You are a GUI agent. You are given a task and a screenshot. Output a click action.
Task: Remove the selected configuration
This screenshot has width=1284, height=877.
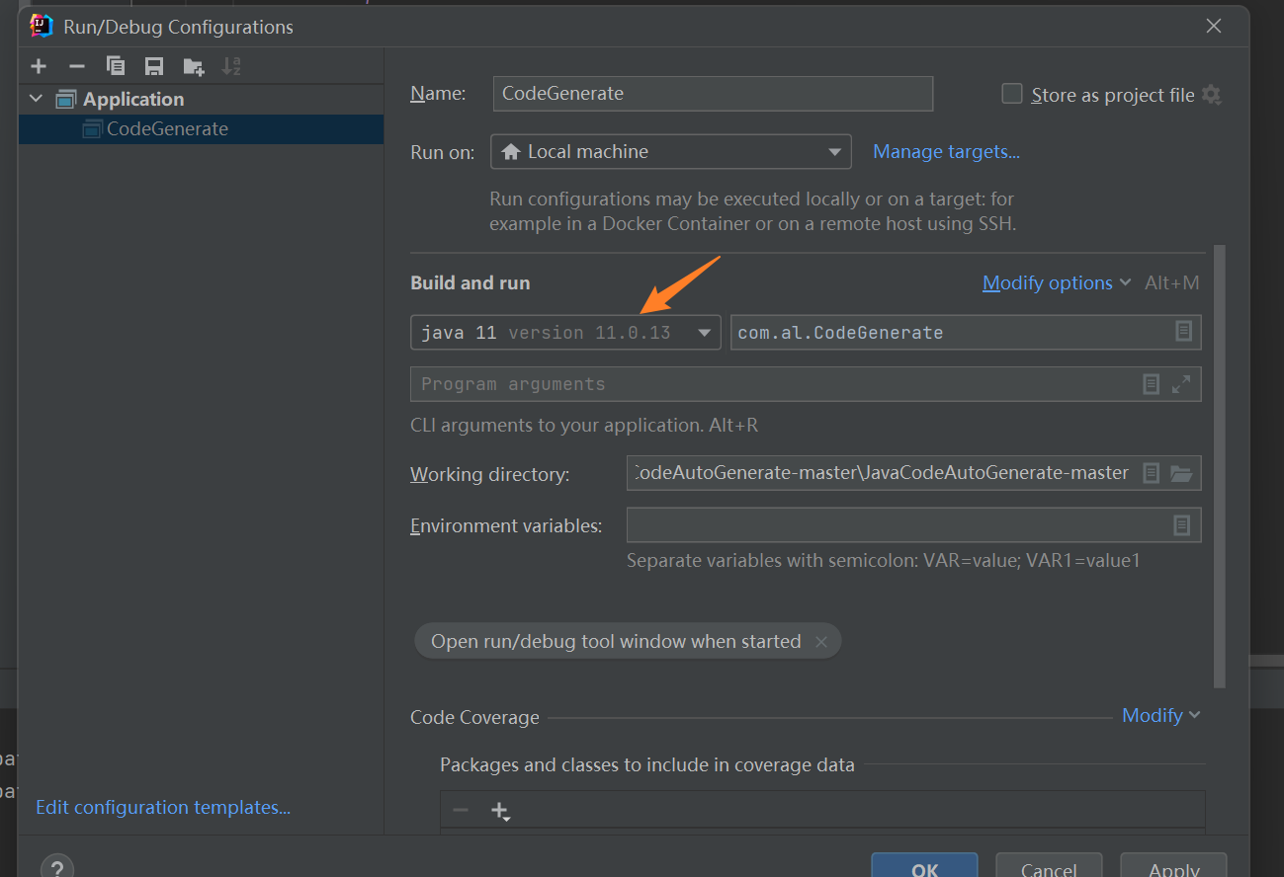point(75,66)
